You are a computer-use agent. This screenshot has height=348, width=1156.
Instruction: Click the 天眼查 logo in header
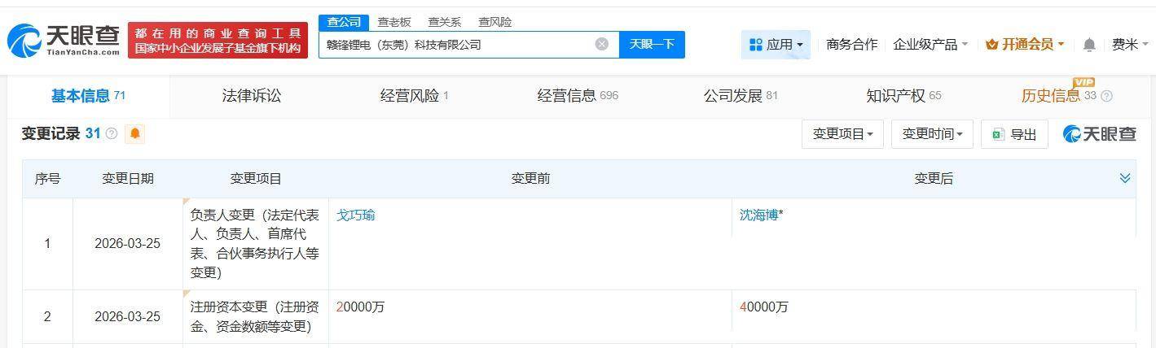(64, 40)
